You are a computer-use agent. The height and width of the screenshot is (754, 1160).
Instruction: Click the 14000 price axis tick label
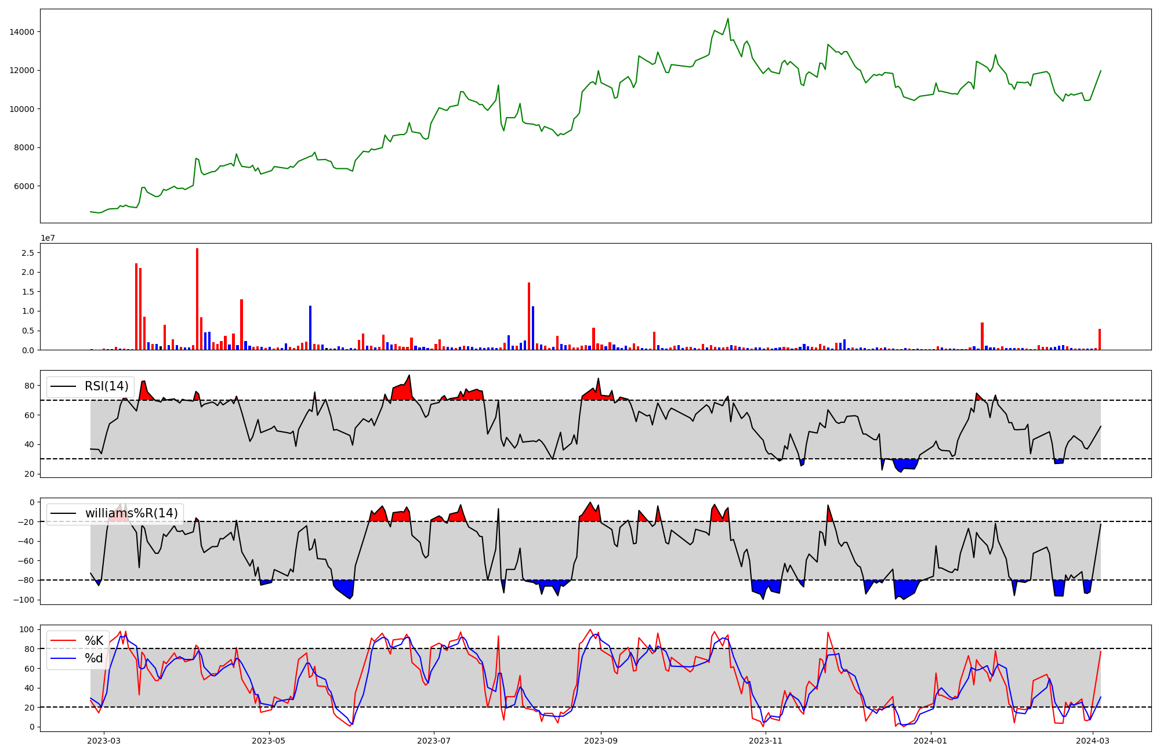(21, 32)
